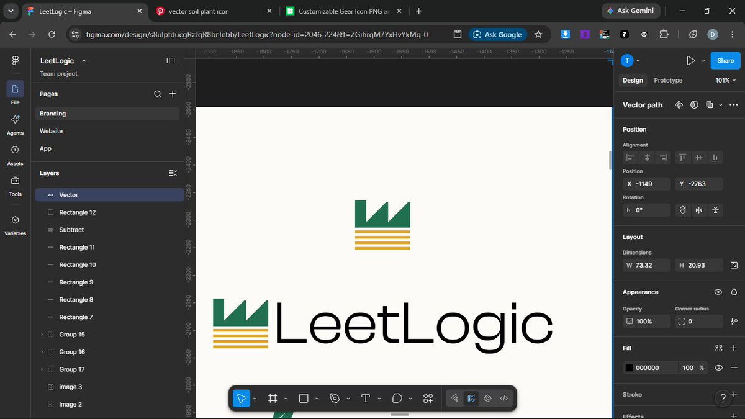The width and height of the screenshot is (745, 419).
Task: Open the Tools sidebar item
Action: pyautogui.click(x=16, y=186)
